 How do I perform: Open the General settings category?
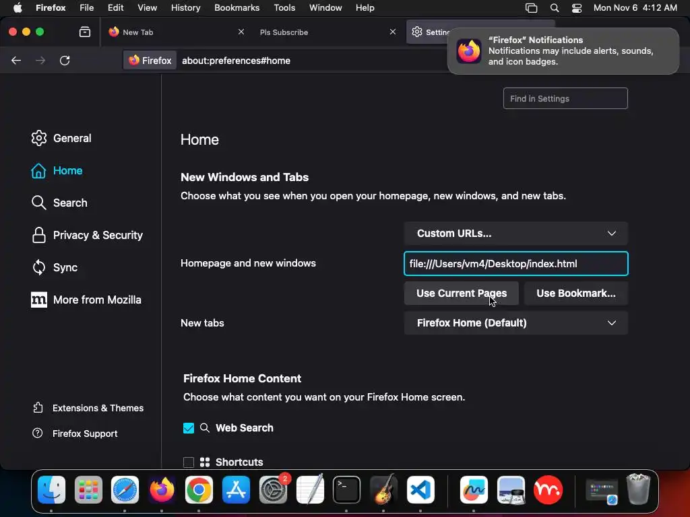tap(61, 138)
